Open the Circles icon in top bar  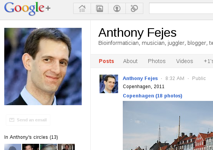point(134,9)
